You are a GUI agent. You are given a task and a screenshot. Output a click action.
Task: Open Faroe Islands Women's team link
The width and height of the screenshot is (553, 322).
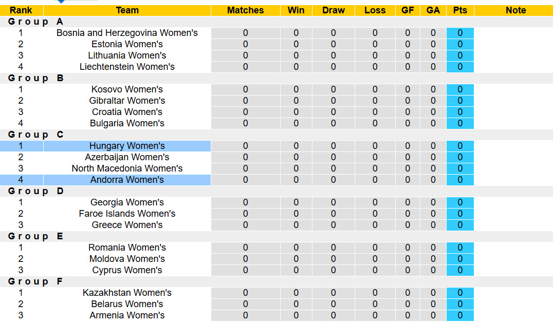pyautogui.click(x=127, y=214)
